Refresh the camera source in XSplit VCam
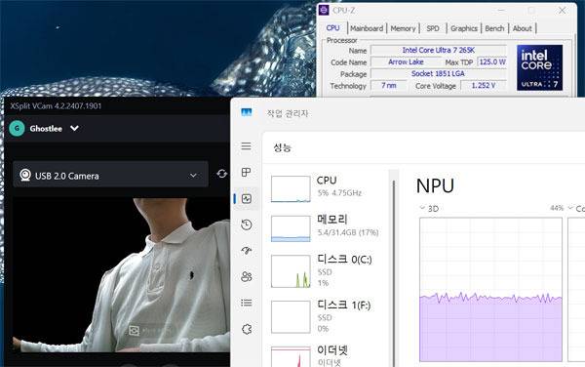Screen dimensions: 585x367 221,174
